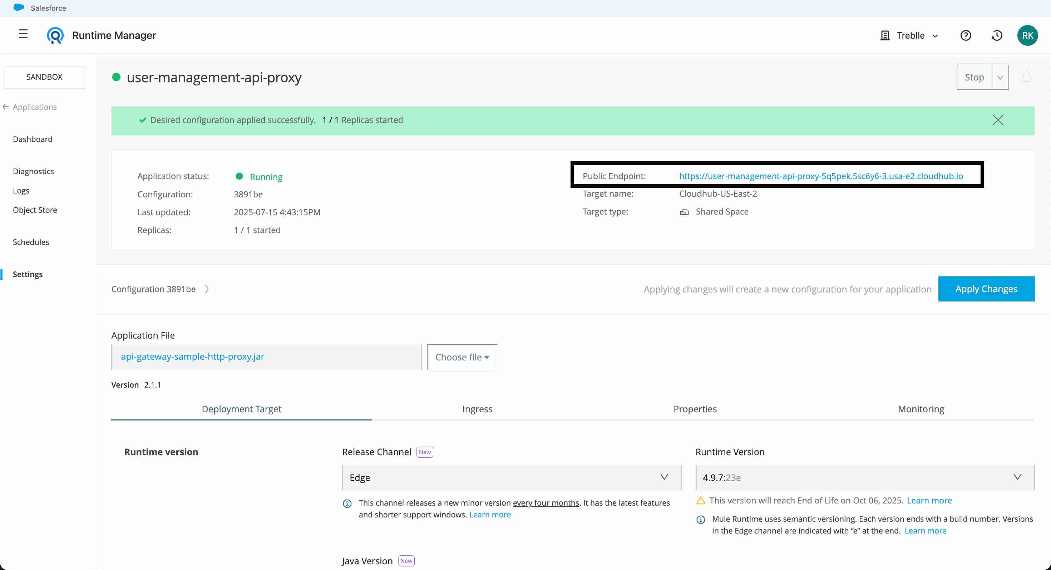Click the Application File input field

266,357
